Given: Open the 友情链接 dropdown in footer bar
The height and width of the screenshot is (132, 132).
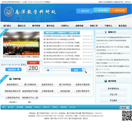Looking at the screenshot, I should [x=124, y=107].
